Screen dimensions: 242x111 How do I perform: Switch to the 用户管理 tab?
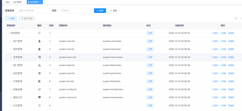coord(18,2)
